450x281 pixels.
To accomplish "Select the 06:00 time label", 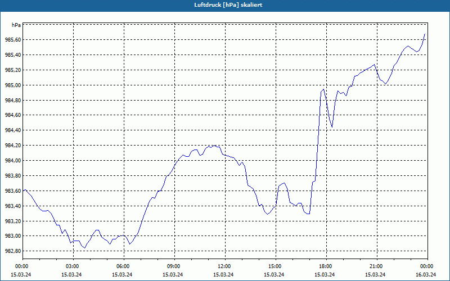I will (x=124, y=266).
